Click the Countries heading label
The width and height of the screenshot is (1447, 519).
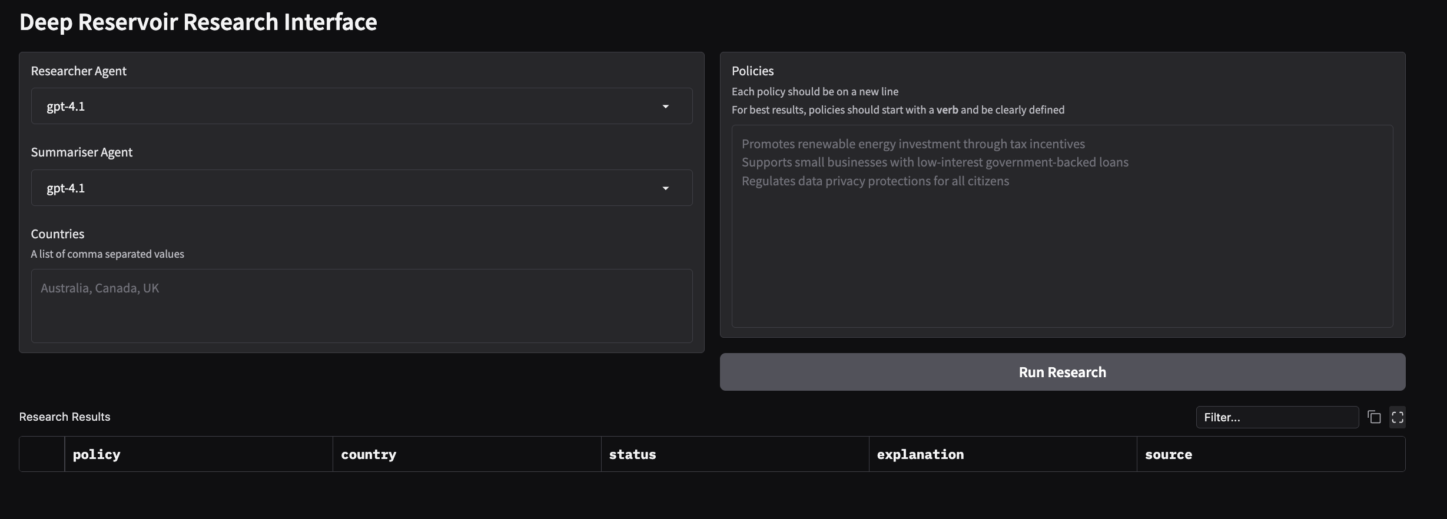pos(58,234)
